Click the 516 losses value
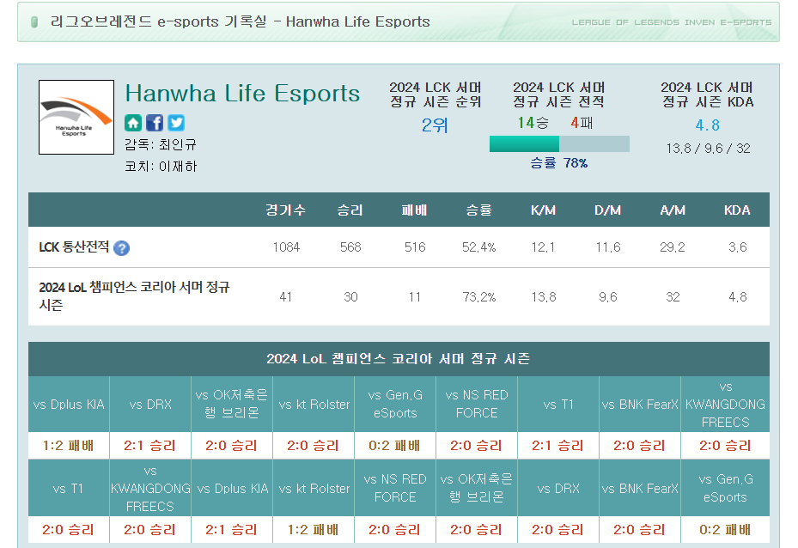Screen dimensions: 798x548 point(415,247)
